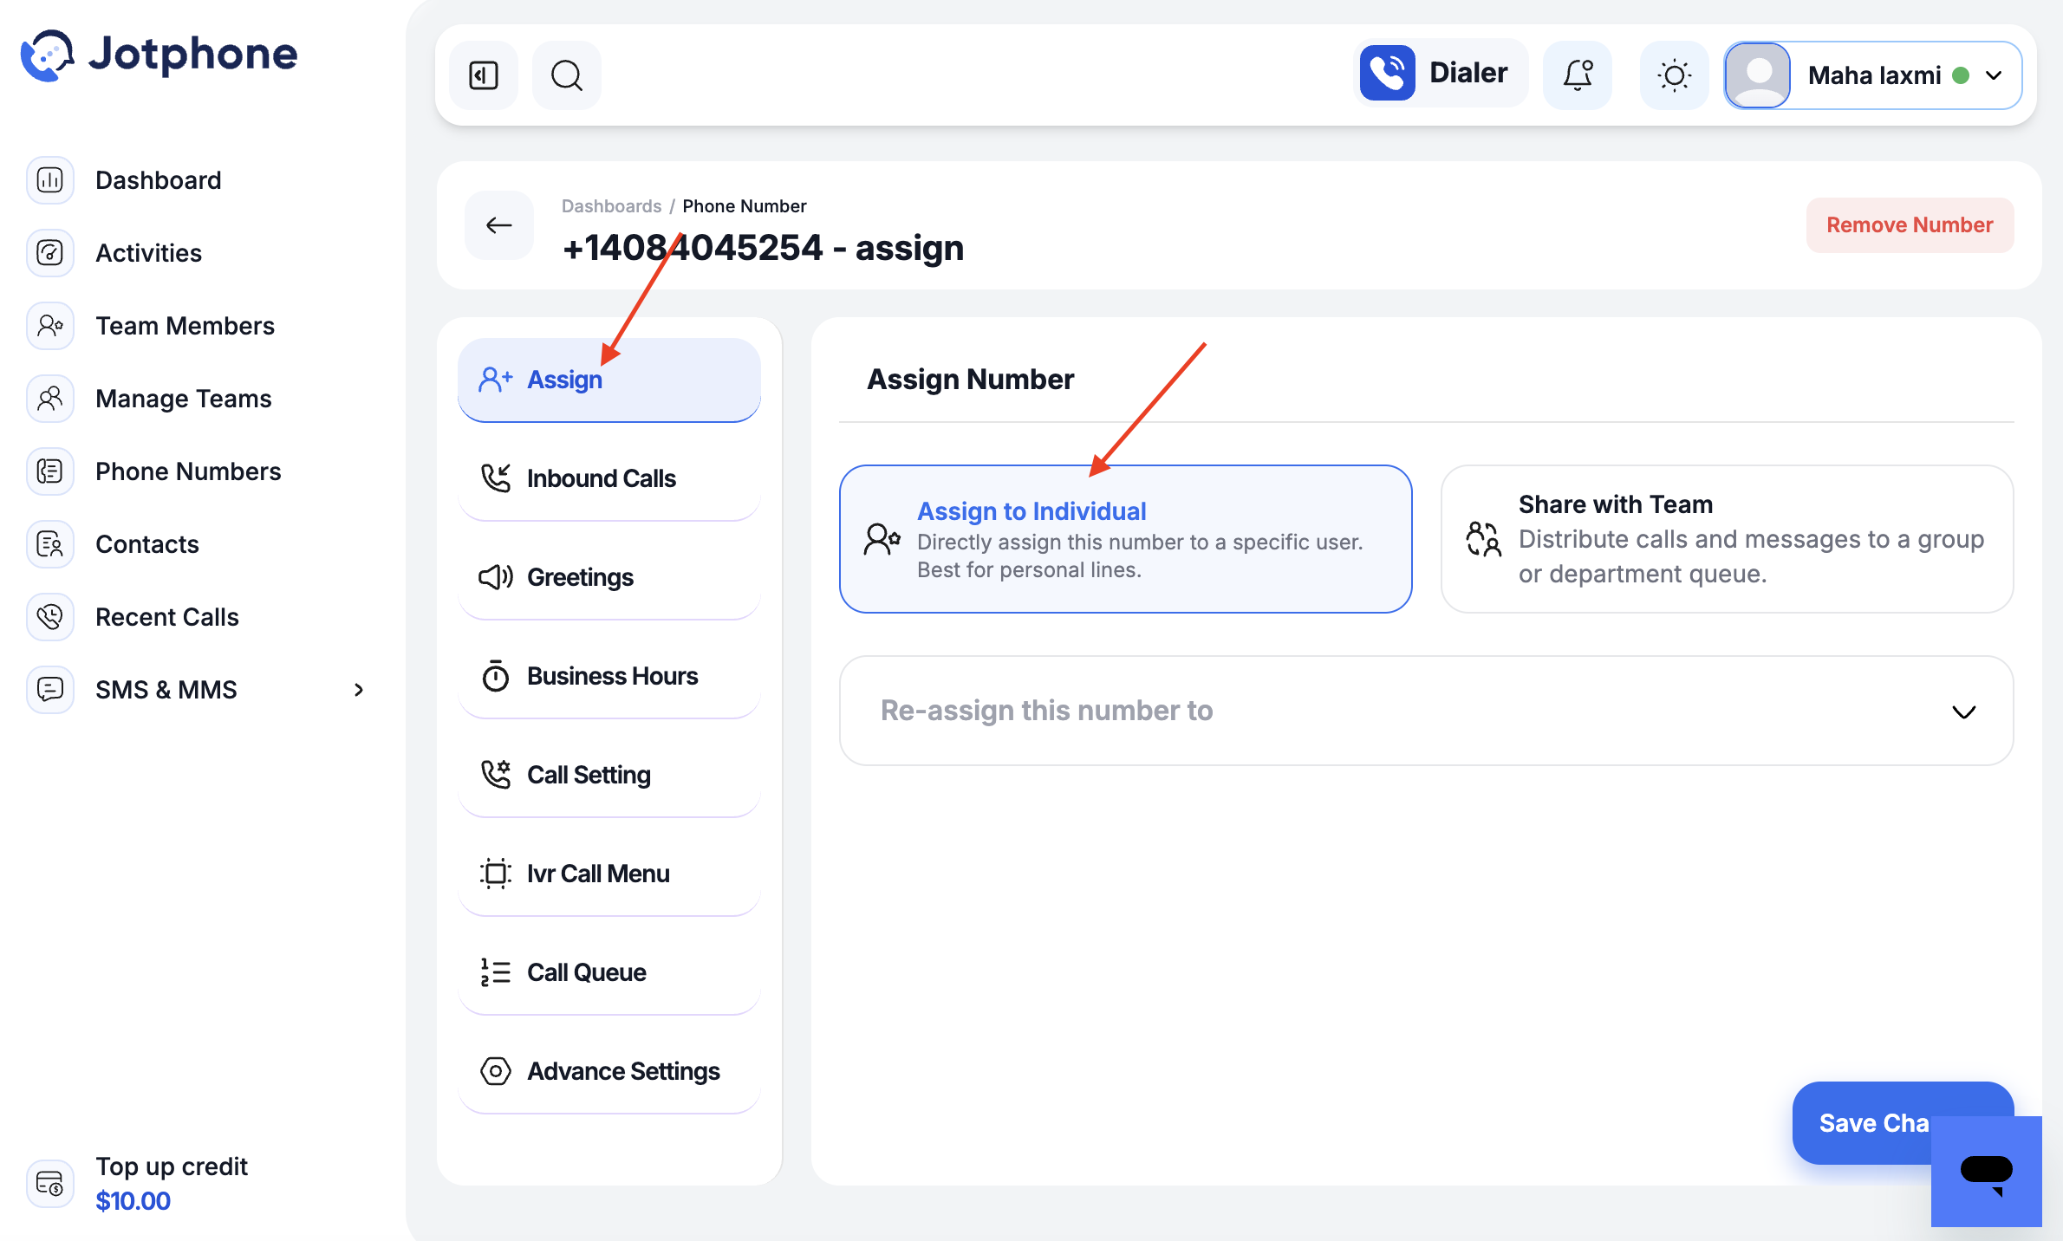Click the Dashboards breadcrumb link

pyautogui.click(x=612, y=206)
